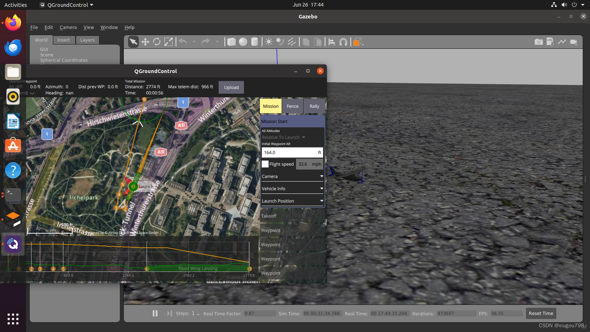
Task: Switch to the Layers tab
Action: [88, 40]
